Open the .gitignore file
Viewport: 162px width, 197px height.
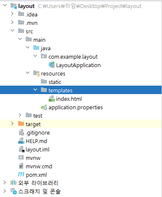[38, 133]
